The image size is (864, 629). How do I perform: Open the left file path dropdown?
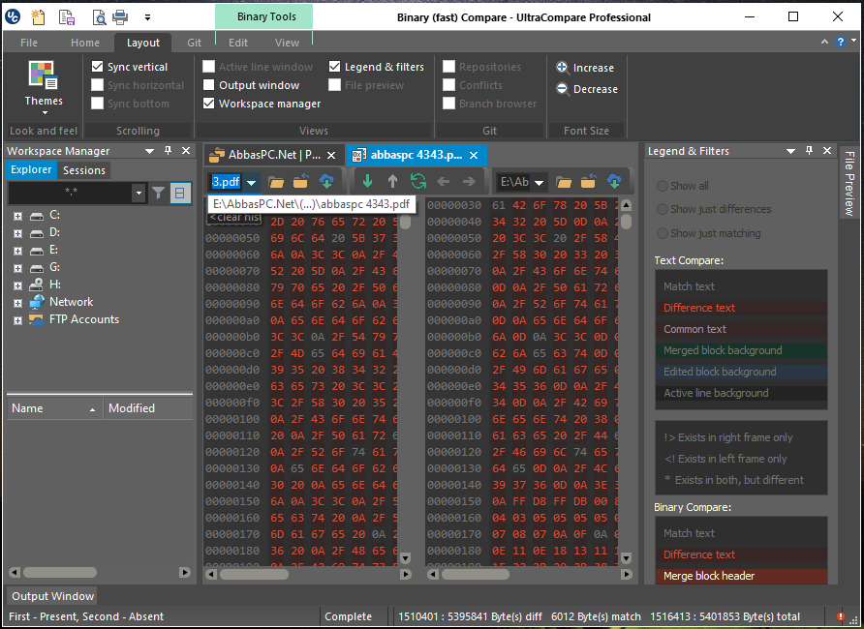click(x=252, y=182)
